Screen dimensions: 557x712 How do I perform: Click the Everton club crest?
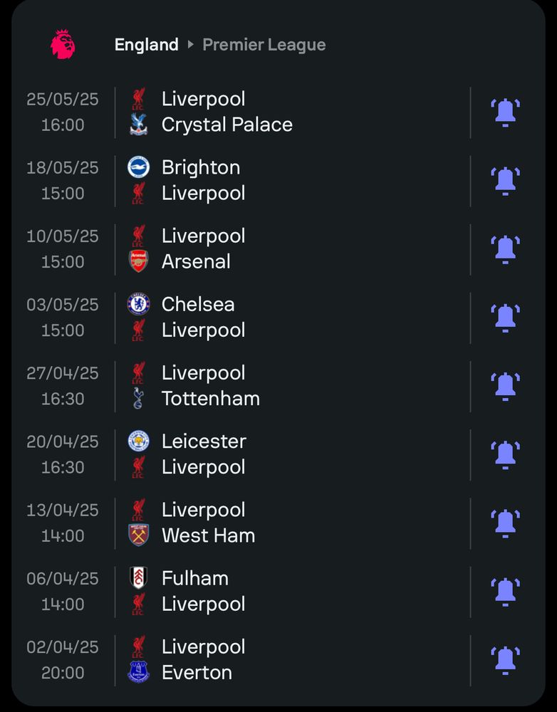coord(139,672)
